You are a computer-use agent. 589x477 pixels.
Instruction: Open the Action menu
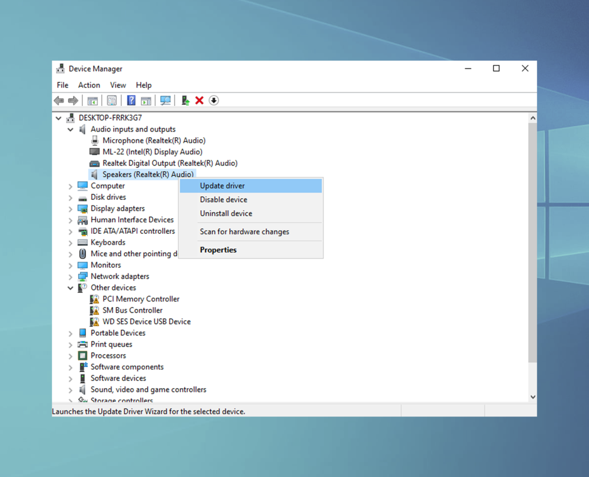pos(89,85)
